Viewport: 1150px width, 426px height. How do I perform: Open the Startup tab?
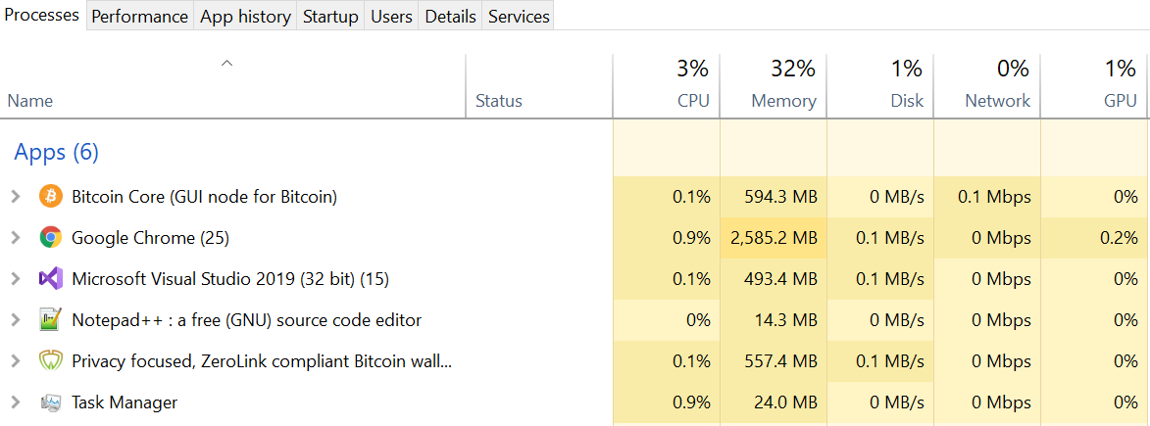pos(330,16)
